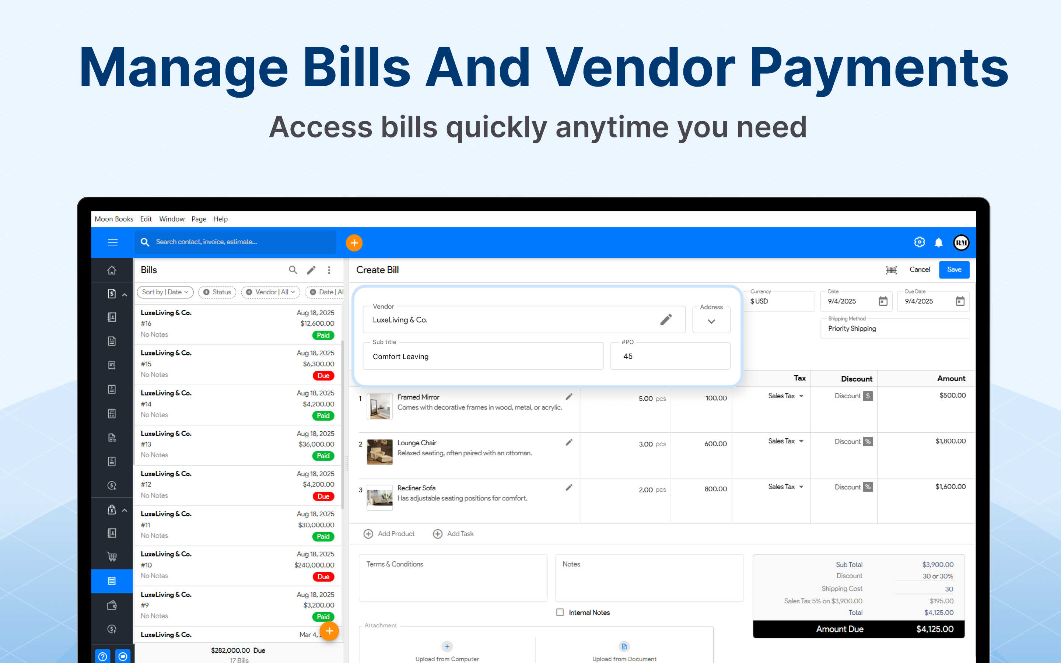The width and height of the screenshot is (1061, 663).
Task: Click the hamburger menu icon
Action: point(113,242)
